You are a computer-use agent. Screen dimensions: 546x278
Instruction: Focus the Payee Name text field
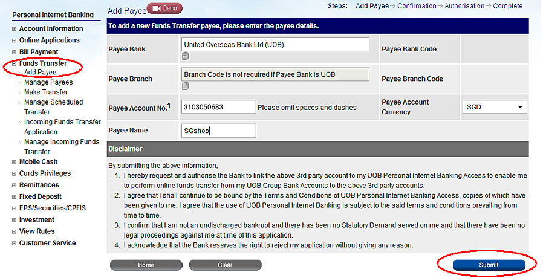[x=218, y=131]
